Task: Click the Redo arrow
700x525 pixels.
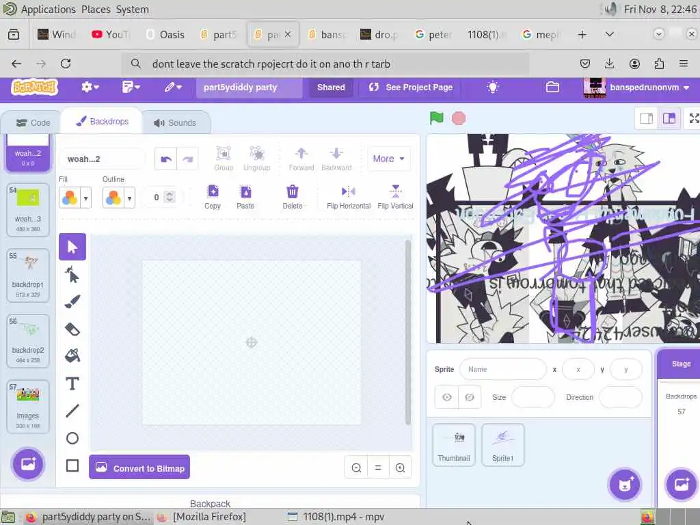Action: pos(187,159)
